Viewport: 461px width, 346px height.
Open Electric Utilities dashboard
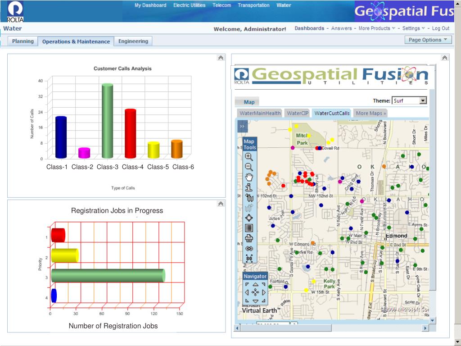click(x=190, y=5)
